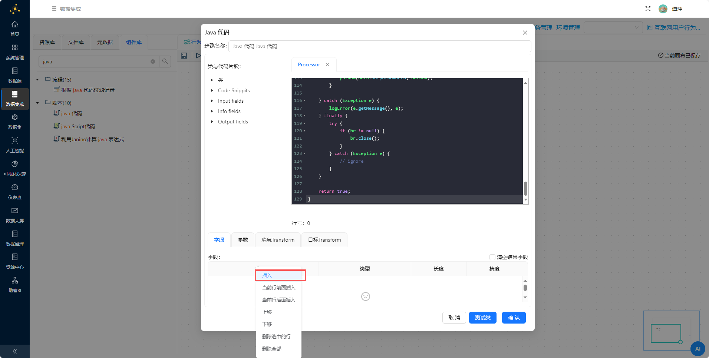Screen dimensions: 709x358
Task: Open 互联网用户行为 link
Action: coord(674,27)
